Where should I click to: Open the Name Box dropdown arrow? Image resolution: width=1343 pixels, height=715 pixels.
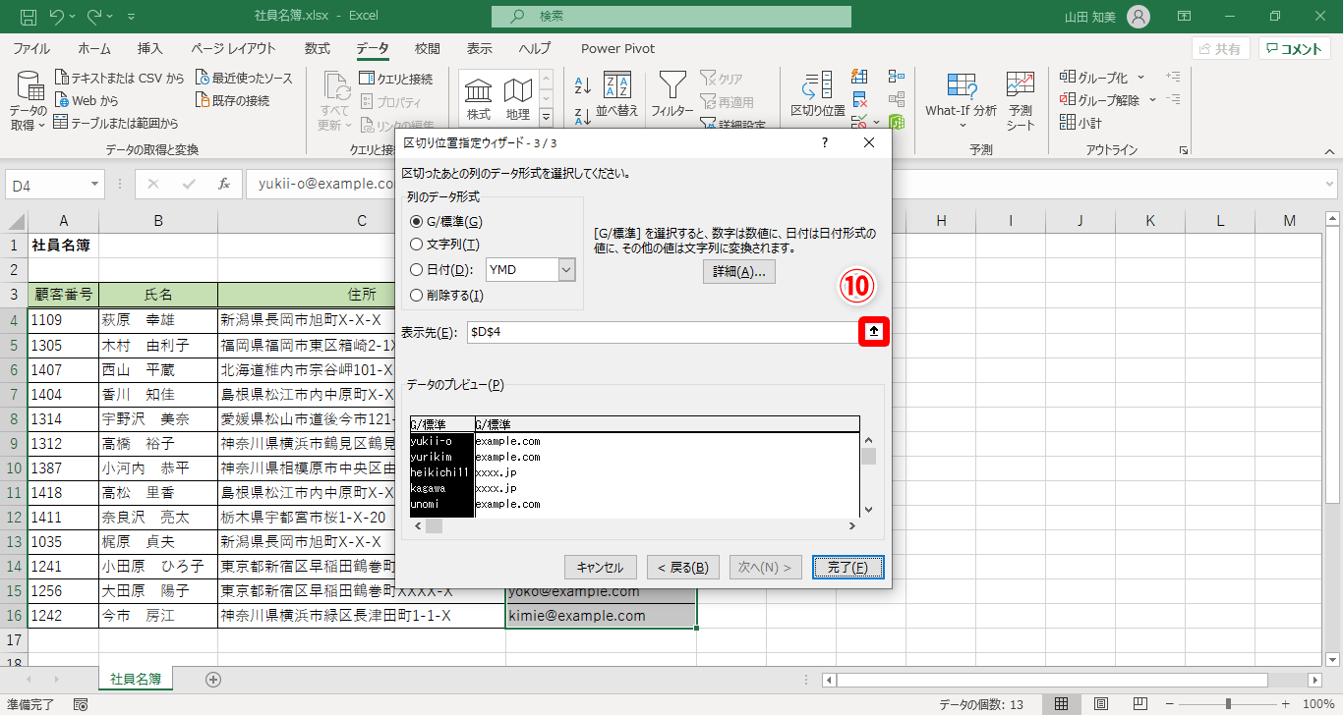[94, 184]
